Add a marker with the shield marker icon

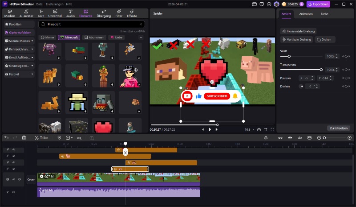(59, 138)
